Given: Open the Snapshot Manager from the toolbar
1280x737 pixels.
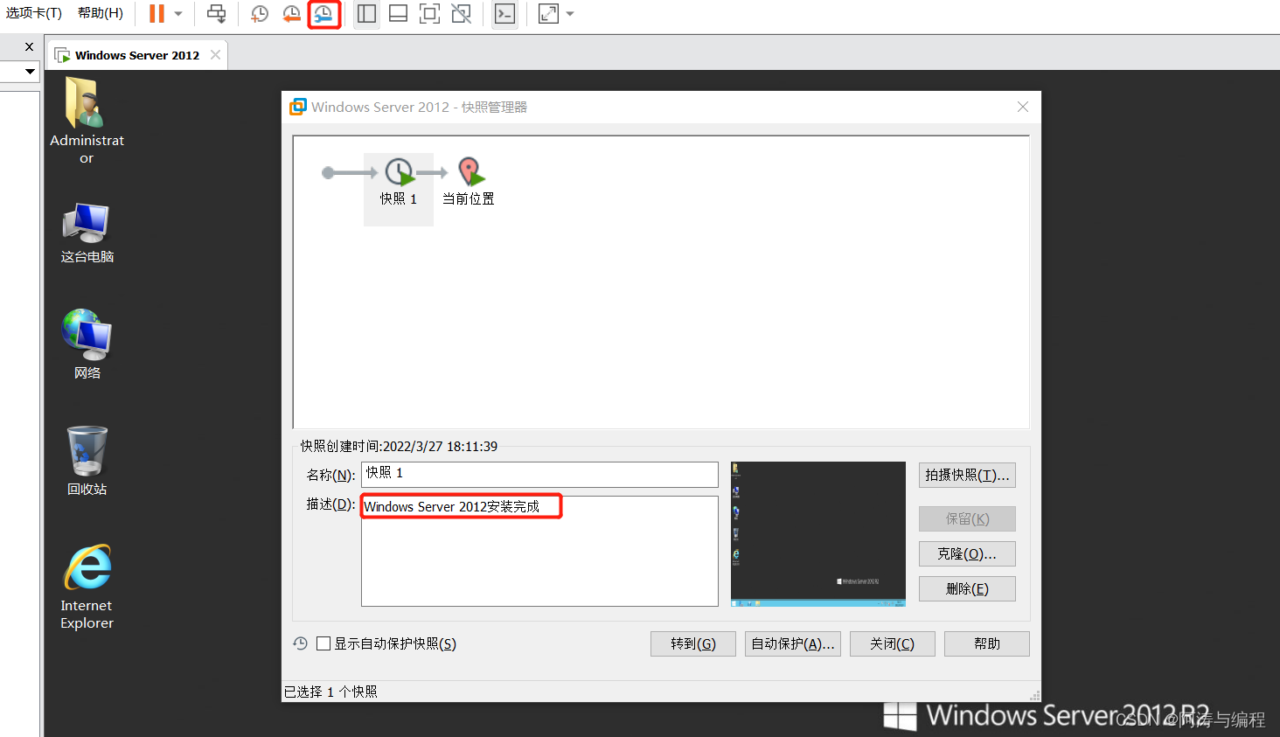Looking at the screenshot, I should point(323,14).
